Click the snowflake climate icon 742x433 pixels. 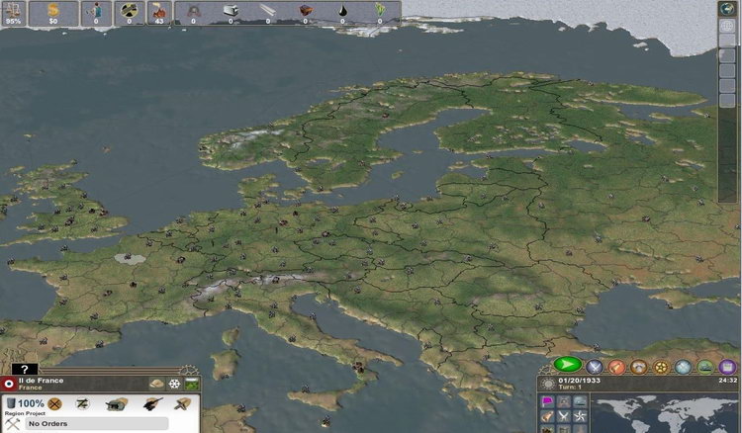[x=174, y=384]
